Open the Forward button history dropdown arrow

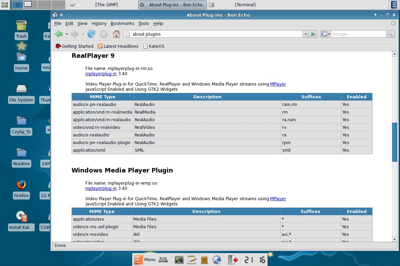[83, 34]
